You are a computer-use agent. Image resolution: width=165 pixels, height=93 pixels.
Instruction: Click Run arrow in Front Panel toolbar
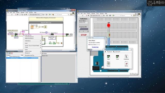coord(82,16)
